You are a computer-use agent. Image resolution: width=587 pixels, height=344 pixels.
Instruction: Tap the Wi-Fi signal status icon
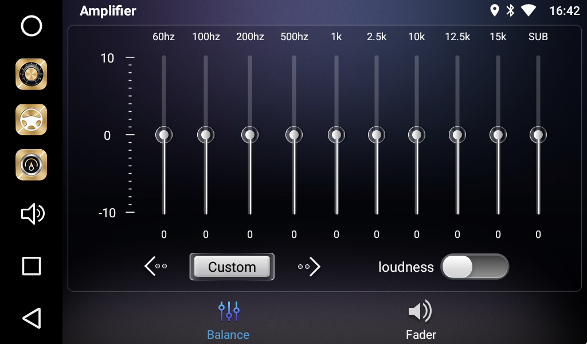(x=528, y=10)
